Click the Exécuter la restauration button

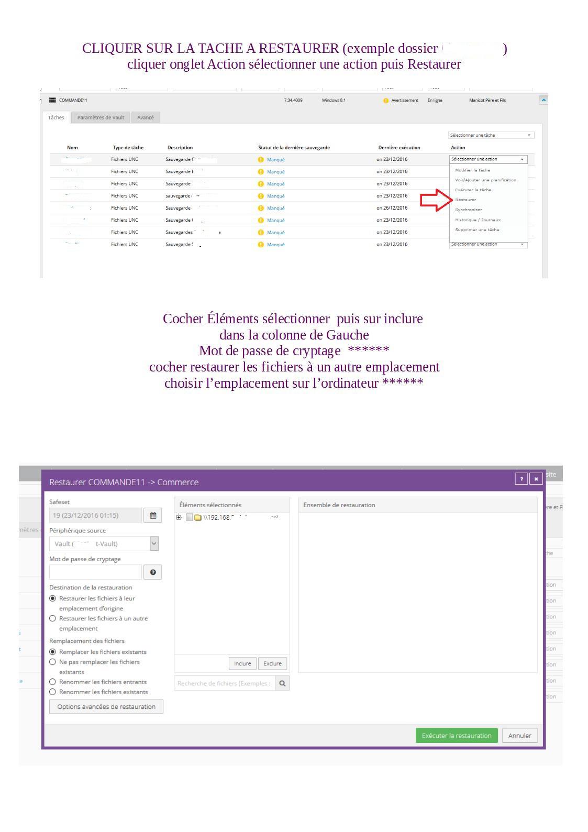pos(457,736)
